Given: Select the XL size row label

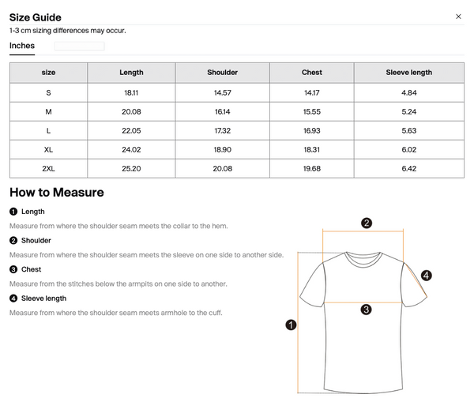Looking at the screenshot, I should [x=48, y=149].
